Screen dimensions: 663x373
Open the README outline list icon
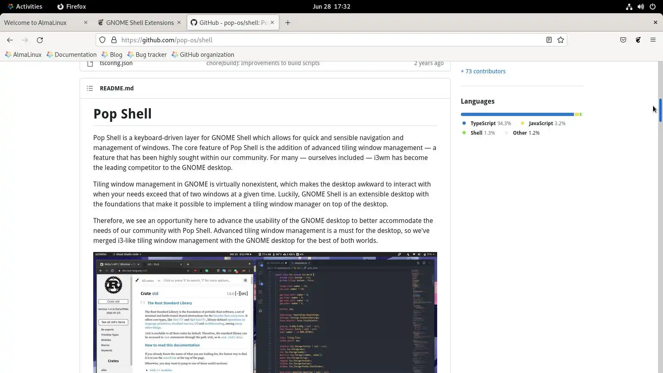point(90,88)
